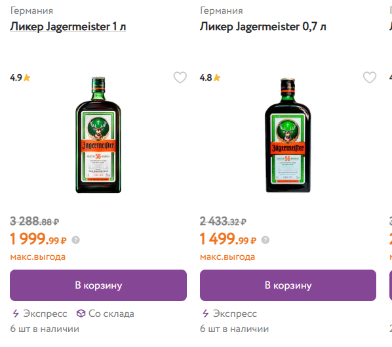
Task: Click макс.выгода label under 1 499.99 ₽
Action: (x=227, y=257)
